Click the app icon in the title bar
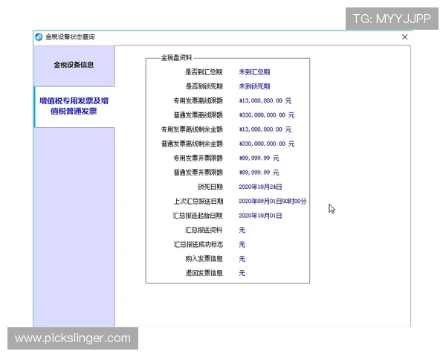The image size is (446, 357). click(x=39, y=36)
